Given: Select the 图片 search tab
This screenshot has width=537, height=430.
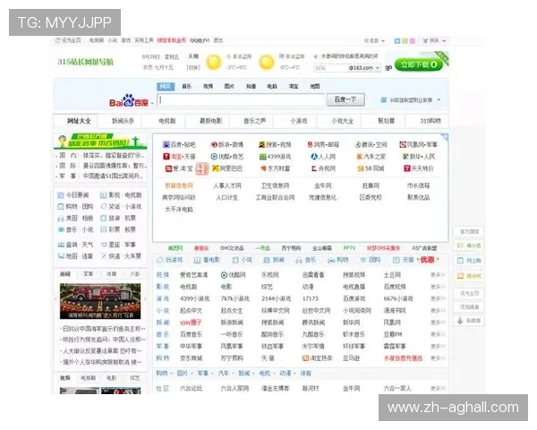Looking at the screenshot, I should coord(229,86).
